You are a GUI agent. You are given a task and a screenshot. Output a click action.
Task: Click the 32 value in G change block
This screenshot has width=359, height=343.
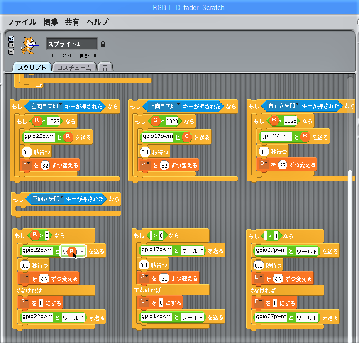(164, 165)
